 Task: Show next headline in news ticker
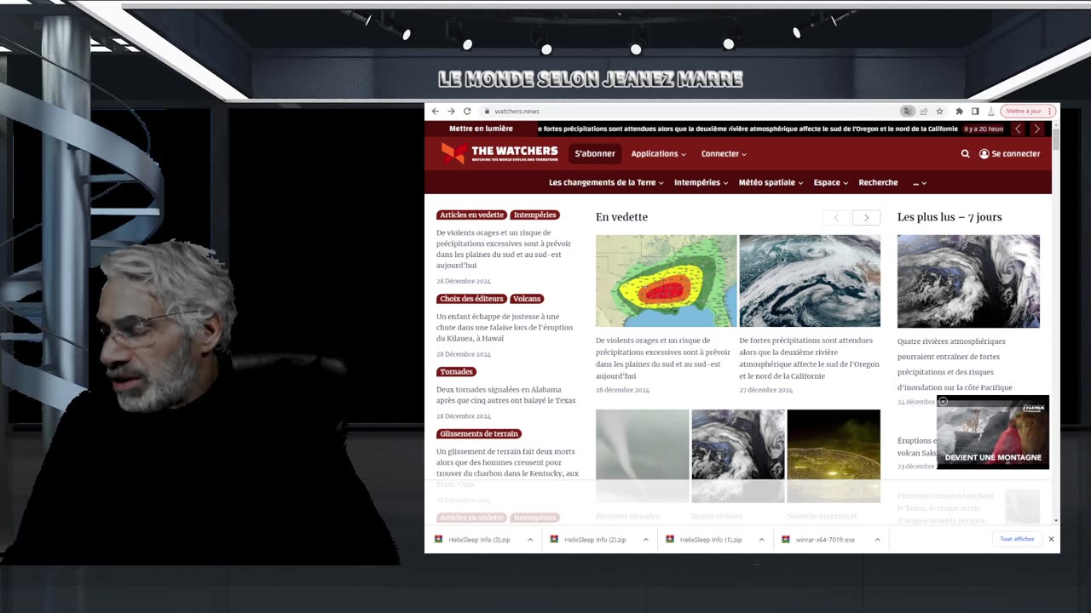tap(1036, 129)
